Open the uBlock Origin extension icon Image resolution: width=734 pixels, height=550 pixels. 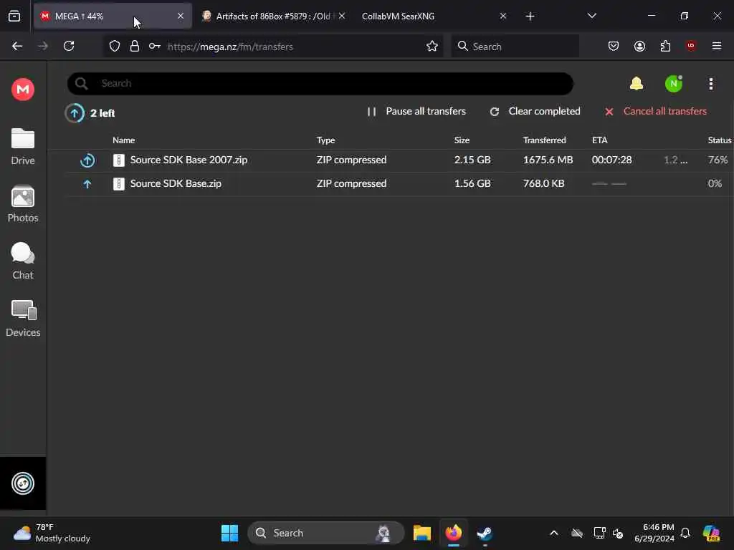pyautogui.click(x=691, y=46)
